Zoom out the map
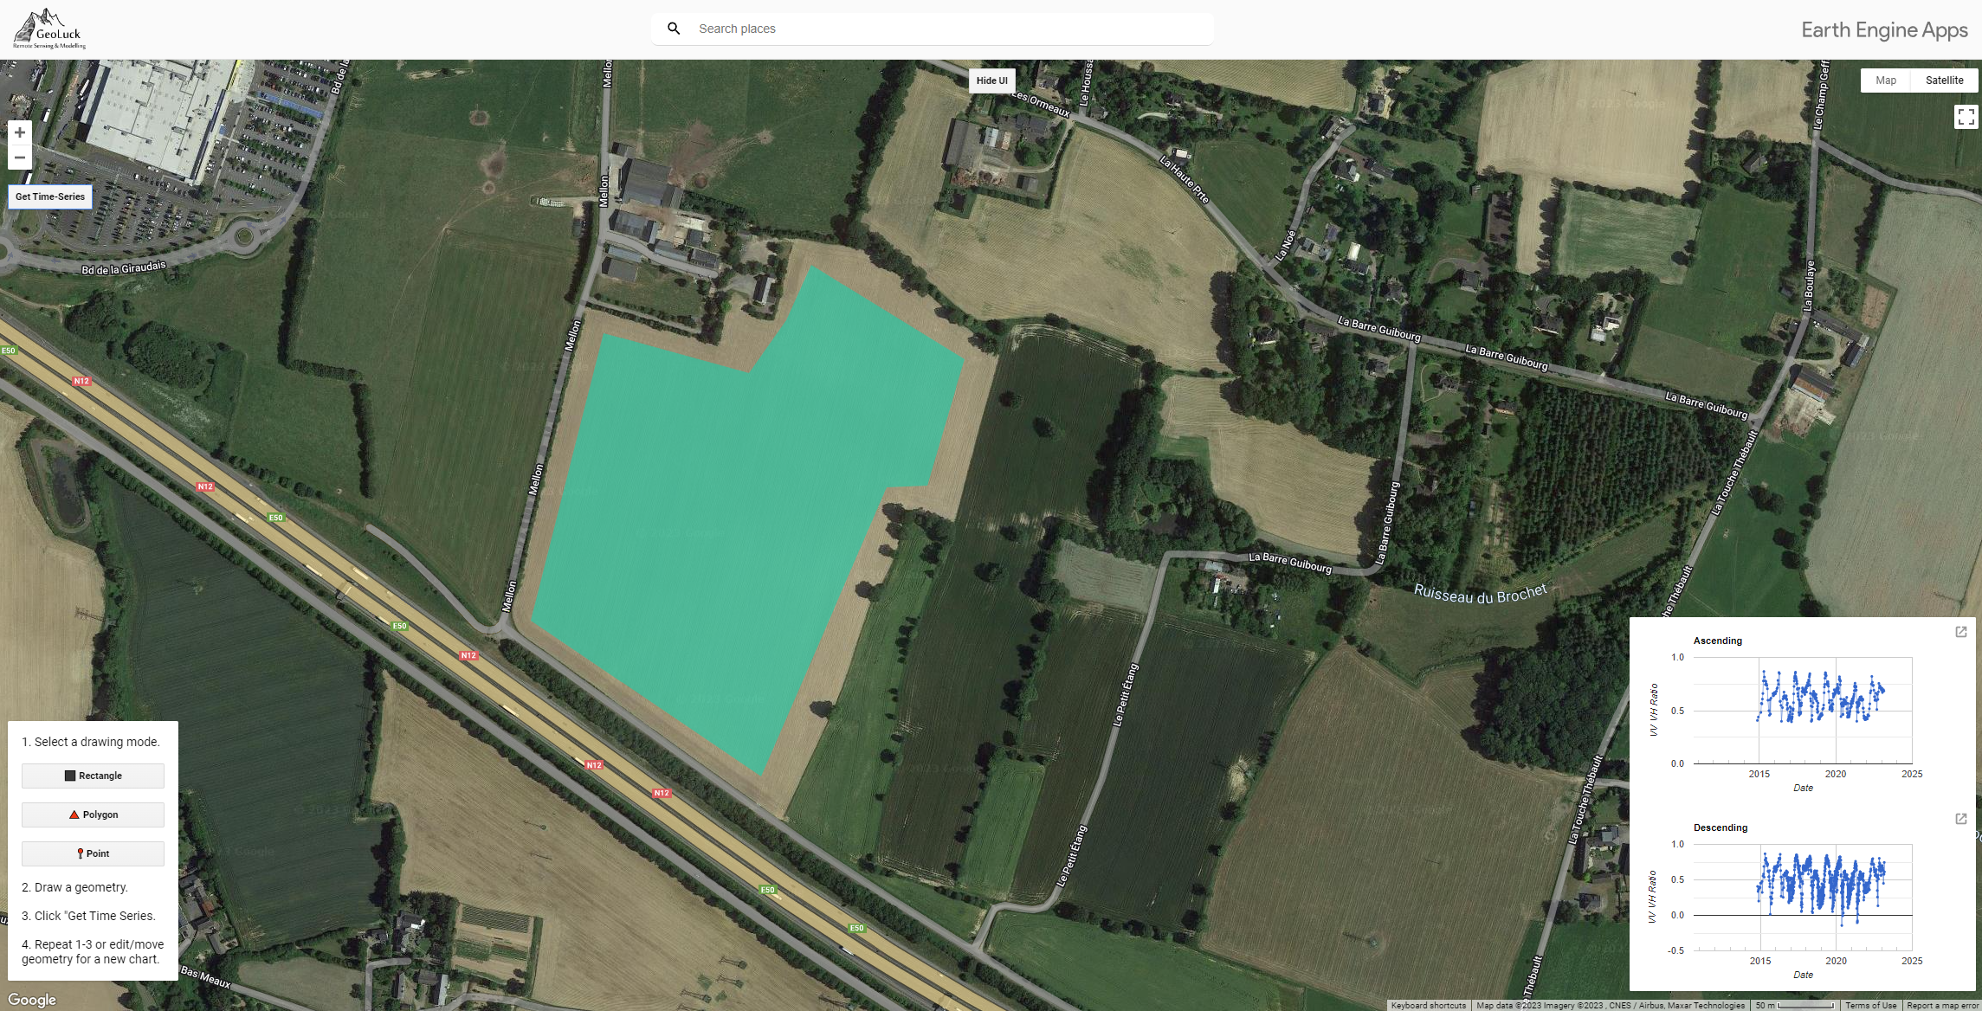Screen dimensions: 1982x1011 (x=20, y=158)
